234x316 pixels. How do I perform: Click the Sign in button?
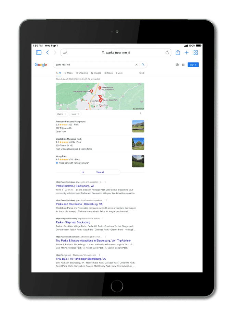pos(193,65)
